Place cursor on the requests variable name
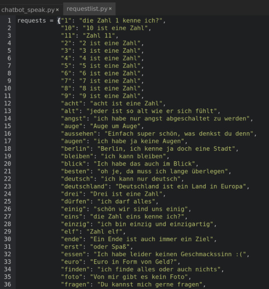269x289 pixels. [x=31, y=21]
